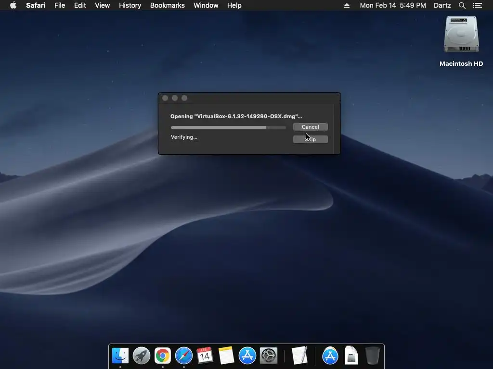The width and height of the screenshot is (493, 369).
Task: Open System Preferences gear icon
Action: point(269,356)
